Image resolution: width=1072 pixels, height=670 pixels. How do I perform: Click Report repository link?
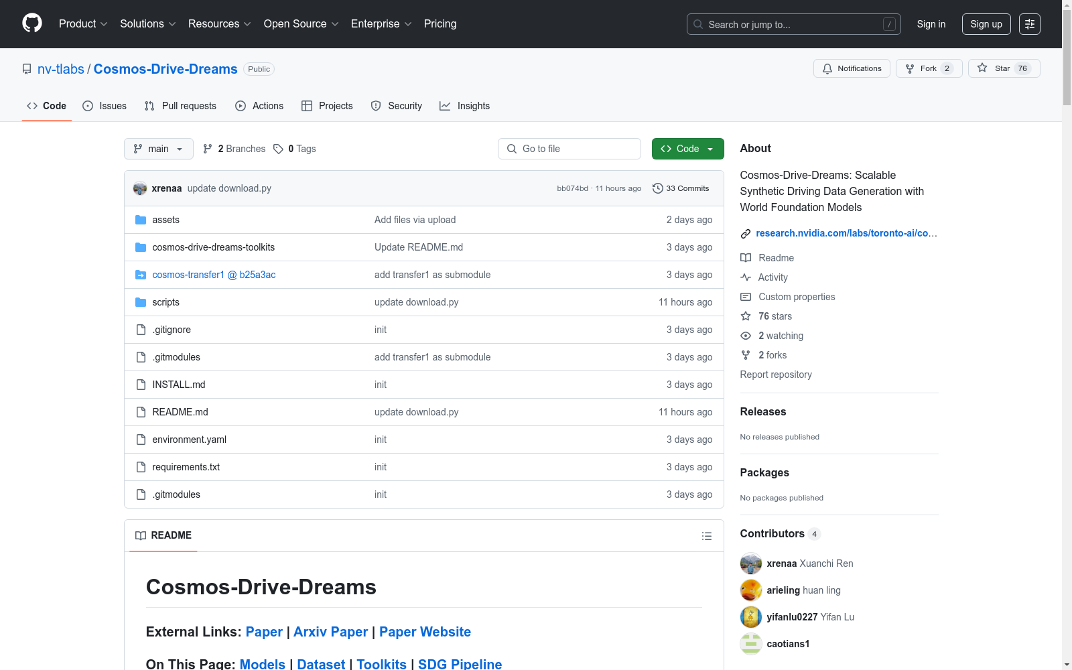tap(776, 375)
